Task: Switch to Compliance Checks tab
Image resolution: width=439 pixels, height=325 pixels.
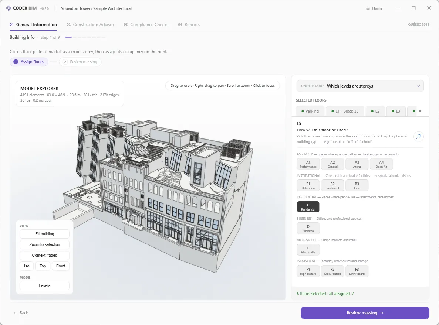Action: pos(146,25)
